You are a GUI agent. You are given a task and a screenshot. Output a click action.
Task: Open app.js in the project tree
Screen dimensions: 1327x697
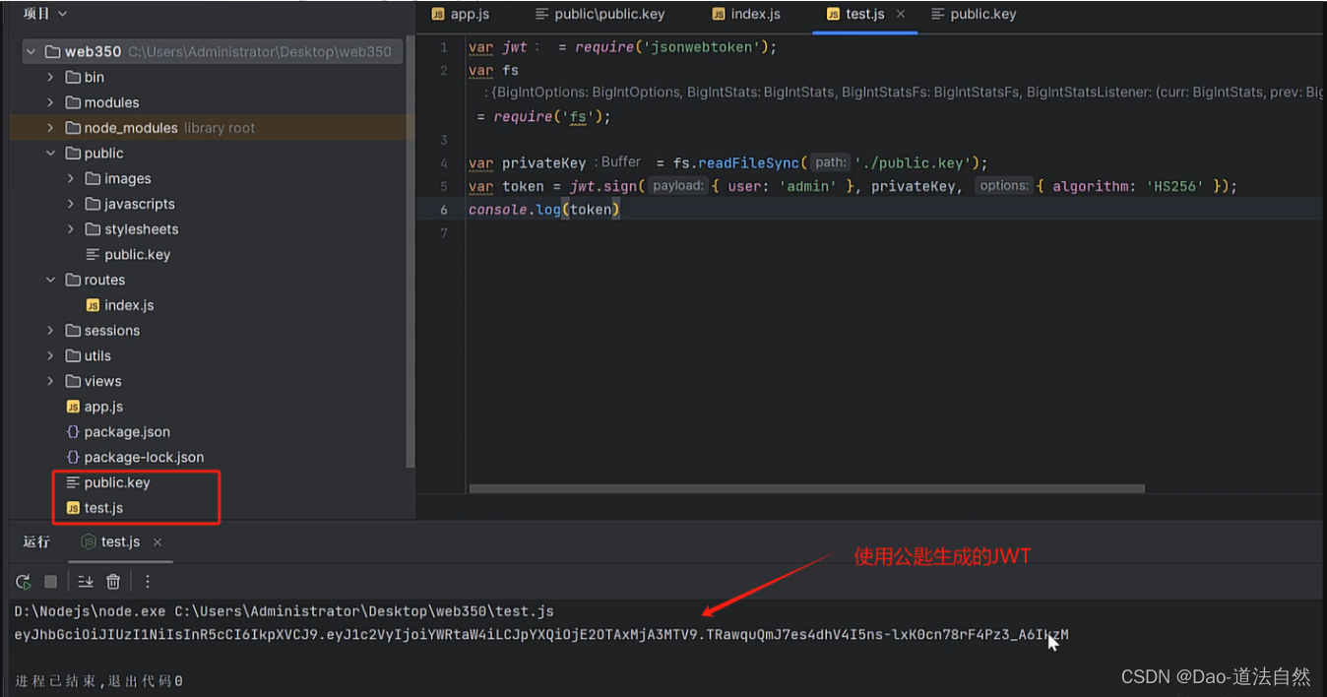(103, 407)
